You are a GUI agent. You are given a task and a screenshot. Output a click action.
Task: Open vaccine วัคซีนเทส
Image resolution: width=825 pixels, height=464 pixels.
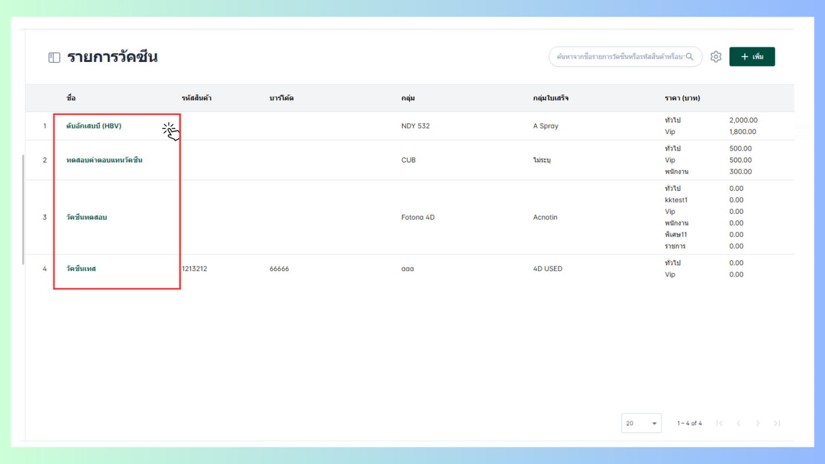[81, 269]
